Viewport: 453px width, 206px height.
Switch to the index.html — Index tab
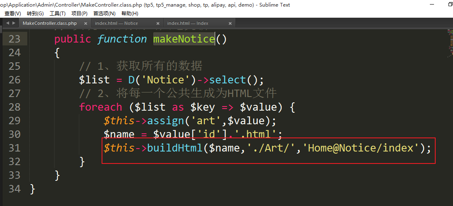[188, 24]
